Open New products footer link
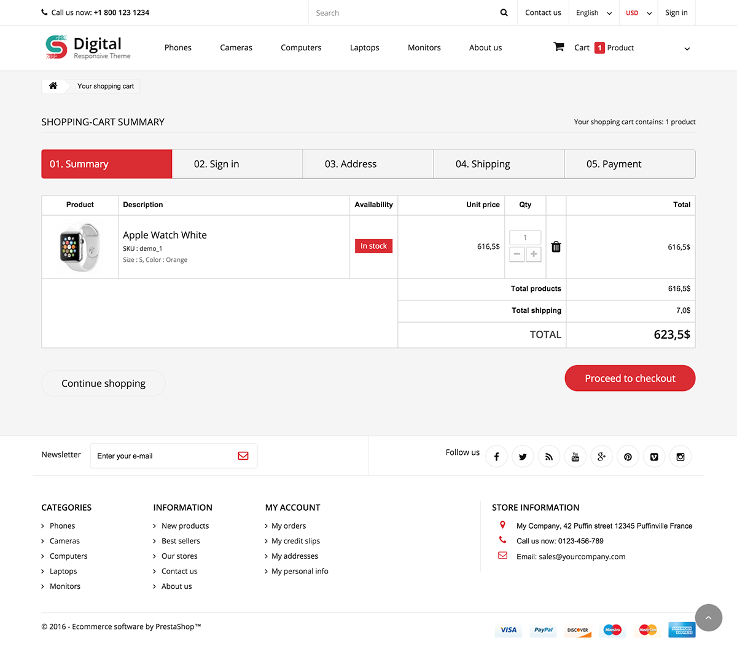 [185, 526]
